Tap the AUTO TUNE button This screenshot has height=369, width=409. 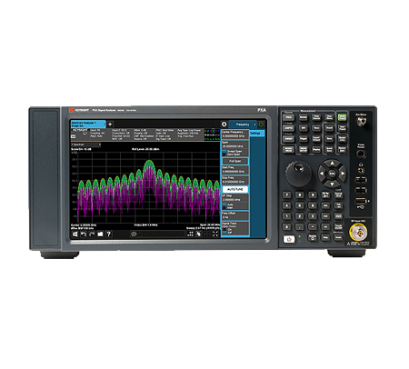click(235, 189)
